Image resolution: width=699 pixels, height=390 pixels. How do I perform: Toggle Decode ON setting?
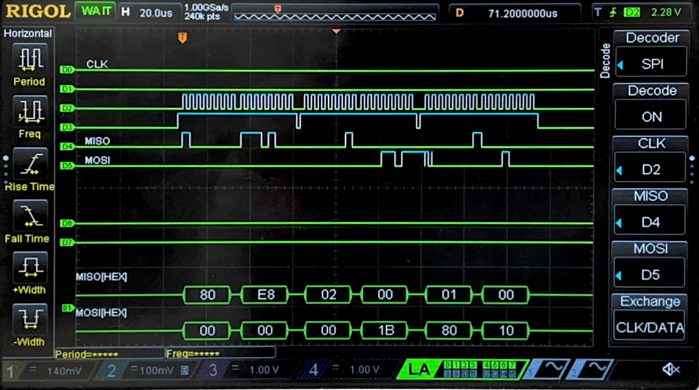(x=651, y=117)
